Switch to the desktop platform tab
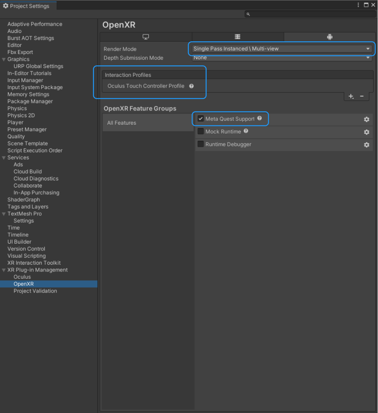378x413 pixels. [145, 37]
